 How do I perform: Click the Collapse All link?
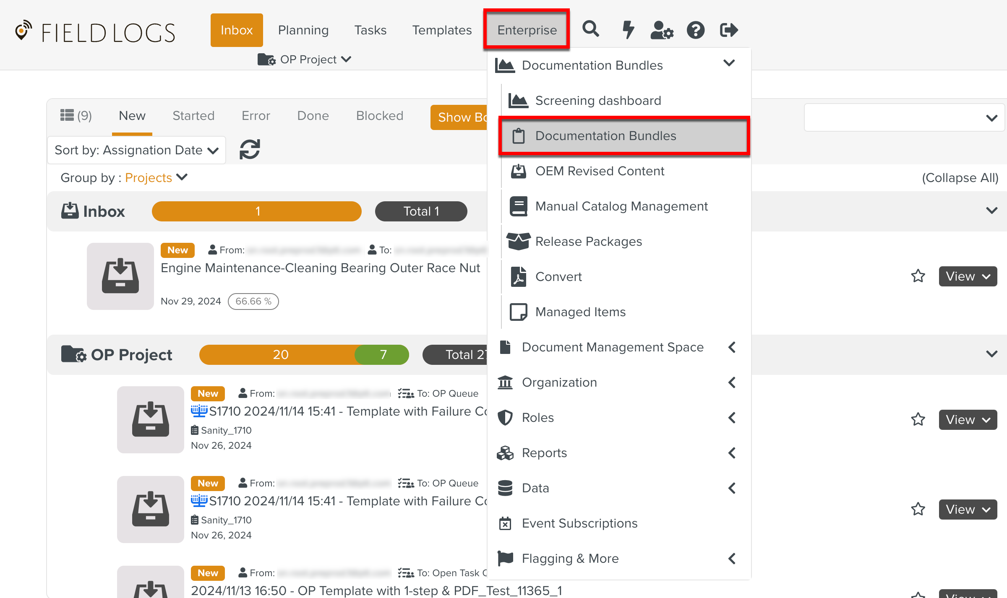click(960, 178)
